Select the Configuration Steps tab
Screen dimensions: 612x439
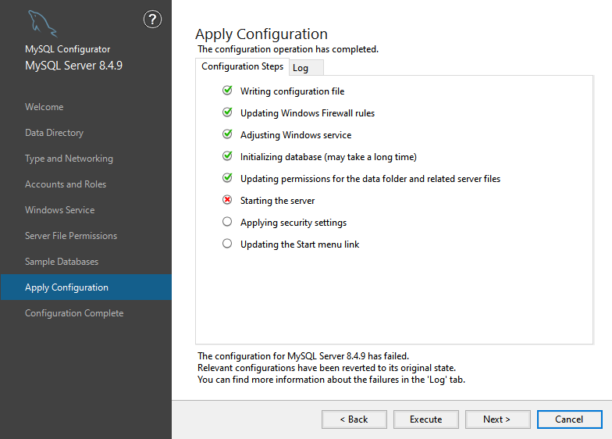[x=242, y=66]
